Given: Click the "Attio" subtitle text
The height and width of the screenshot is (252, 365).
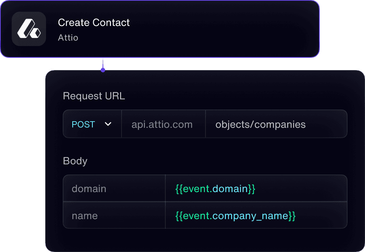Looking at the screenshot, I should click(68, 38).
